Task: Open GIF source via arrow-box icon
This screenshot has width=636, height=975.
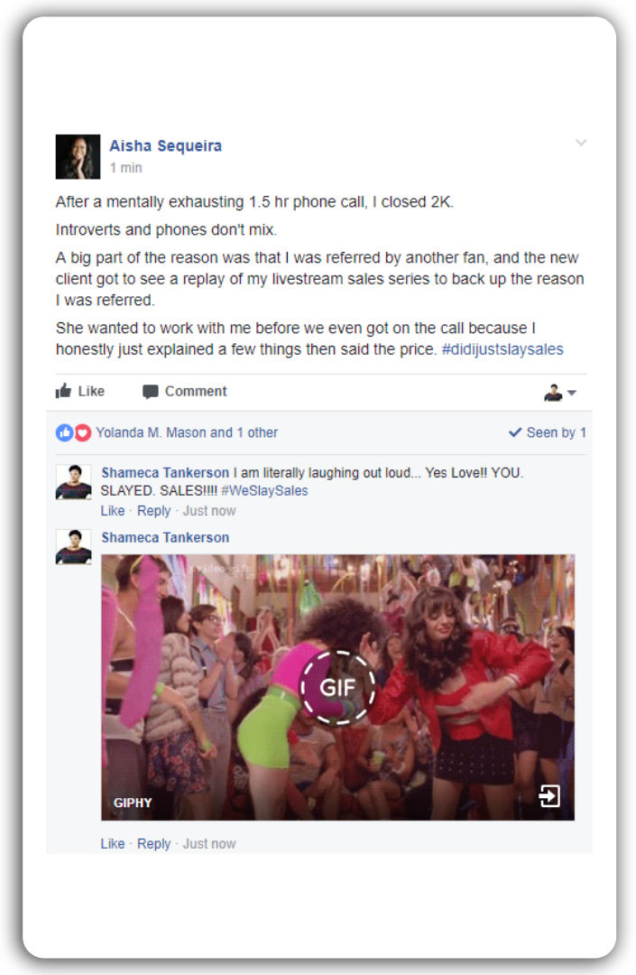Action: point(549,795)
